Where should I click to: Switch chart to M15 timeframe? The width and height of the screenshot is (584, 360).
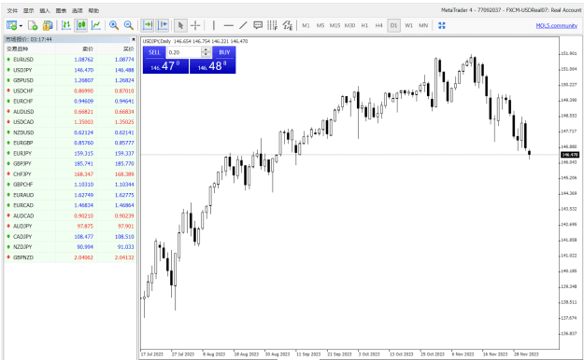335,25
